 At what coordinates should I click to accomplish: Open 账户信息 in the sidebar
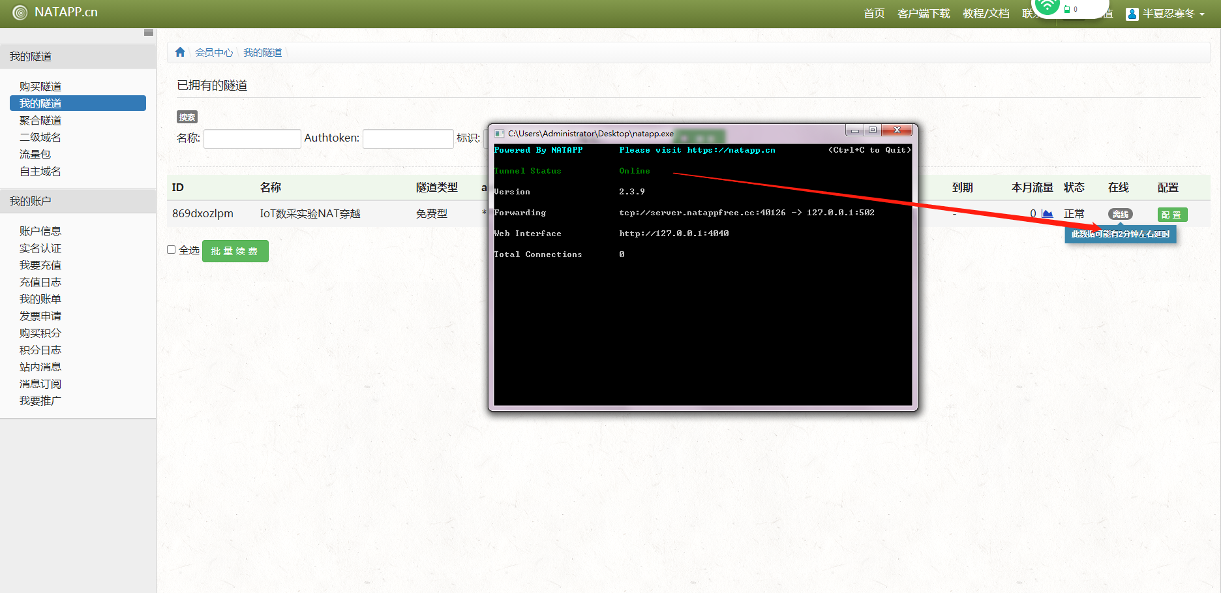[40, 232]
